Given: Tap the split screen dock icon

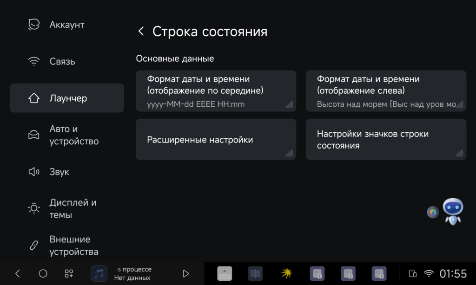Looking at the screenshot, I should (255, 273).
